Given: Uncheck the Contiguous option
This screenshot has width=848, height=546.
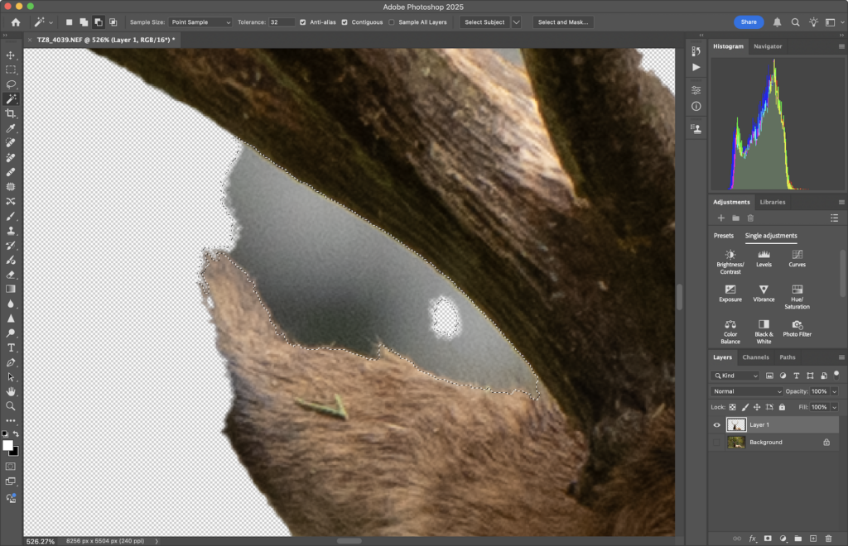Looking at the screenshot, I should tap(344, 22).
